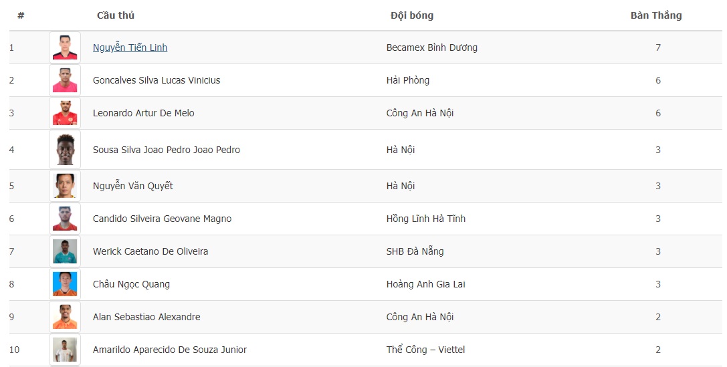Click the Cầu thủ column header
The width and height of the screenshot is (727, 367).
pos(116,15)
